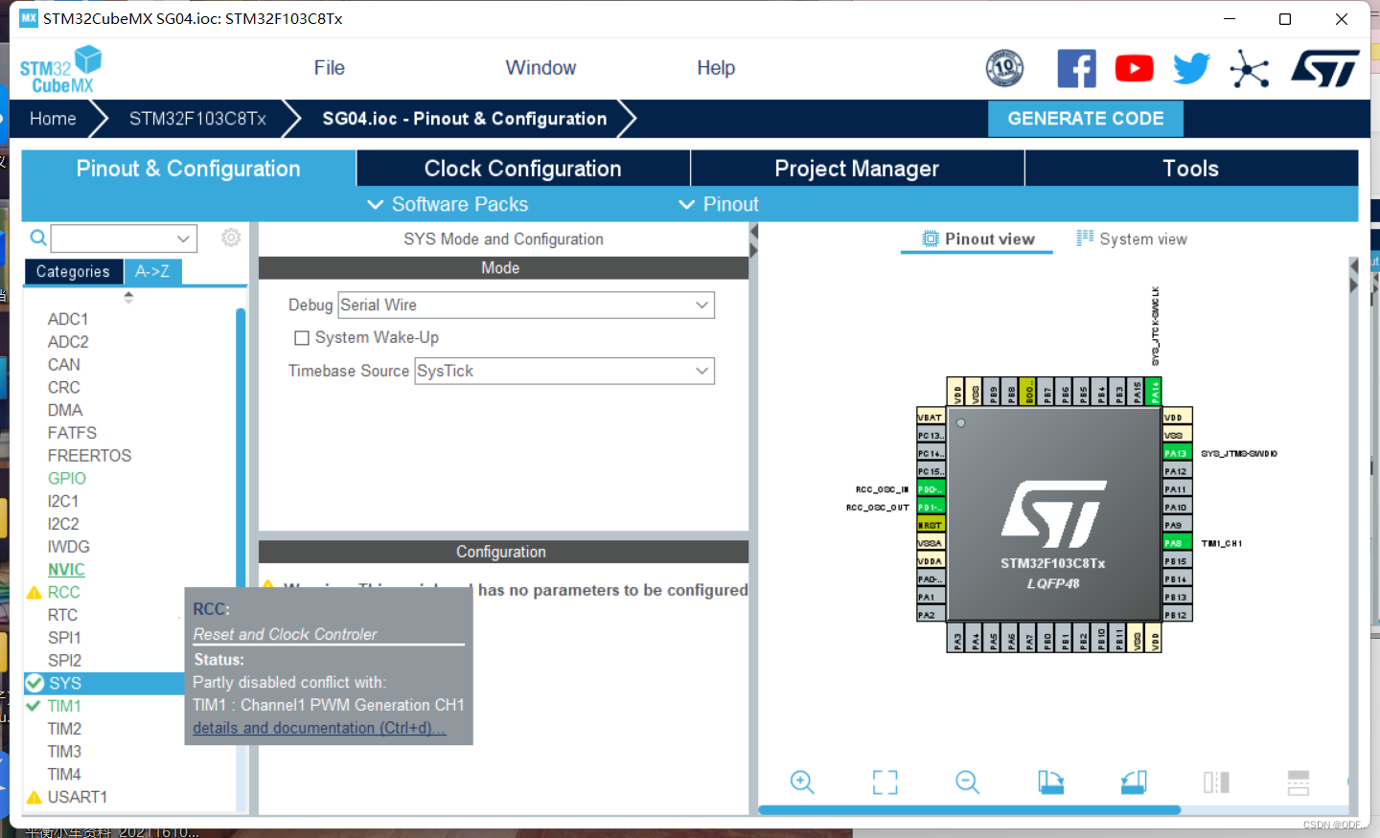The height and width of the screenshot is (838, 1380).
Task: Switch to Project Manager tab
Action: point(857,169)
